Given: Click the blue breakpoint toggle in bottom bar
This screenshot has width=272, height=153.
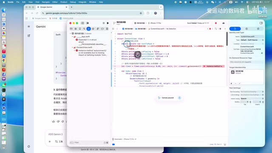Looking at the screenshot, I should coord(113,144).
